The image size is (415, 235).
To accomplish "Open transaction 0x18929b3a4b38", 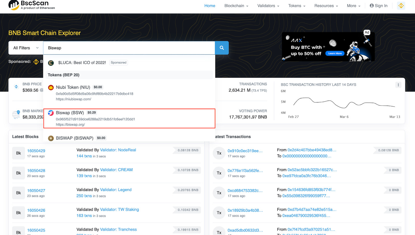I will 245,211.
